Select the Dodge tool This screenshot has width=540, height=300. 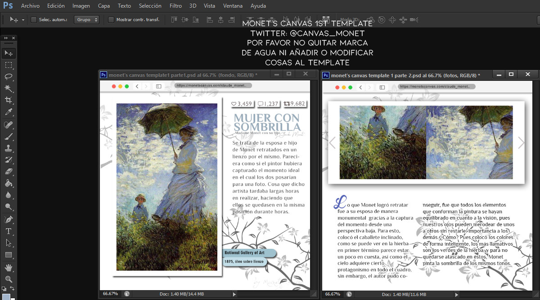[8, 207]
